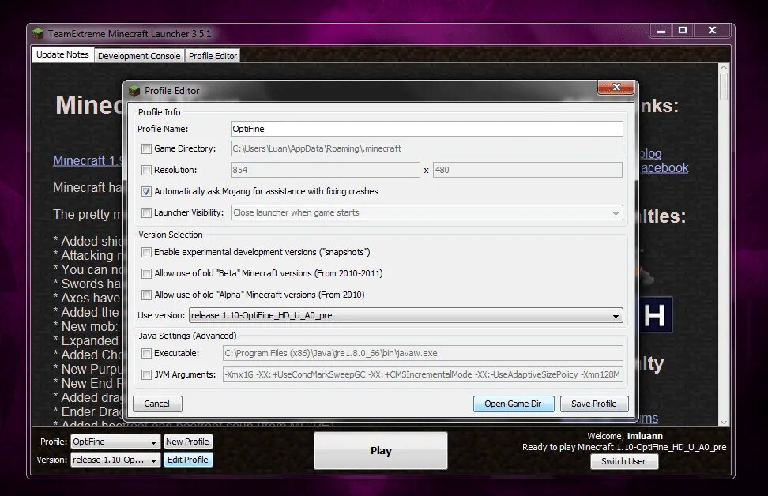
Task: Click the Open Game Dir button
Action: (x=514, y=404)
